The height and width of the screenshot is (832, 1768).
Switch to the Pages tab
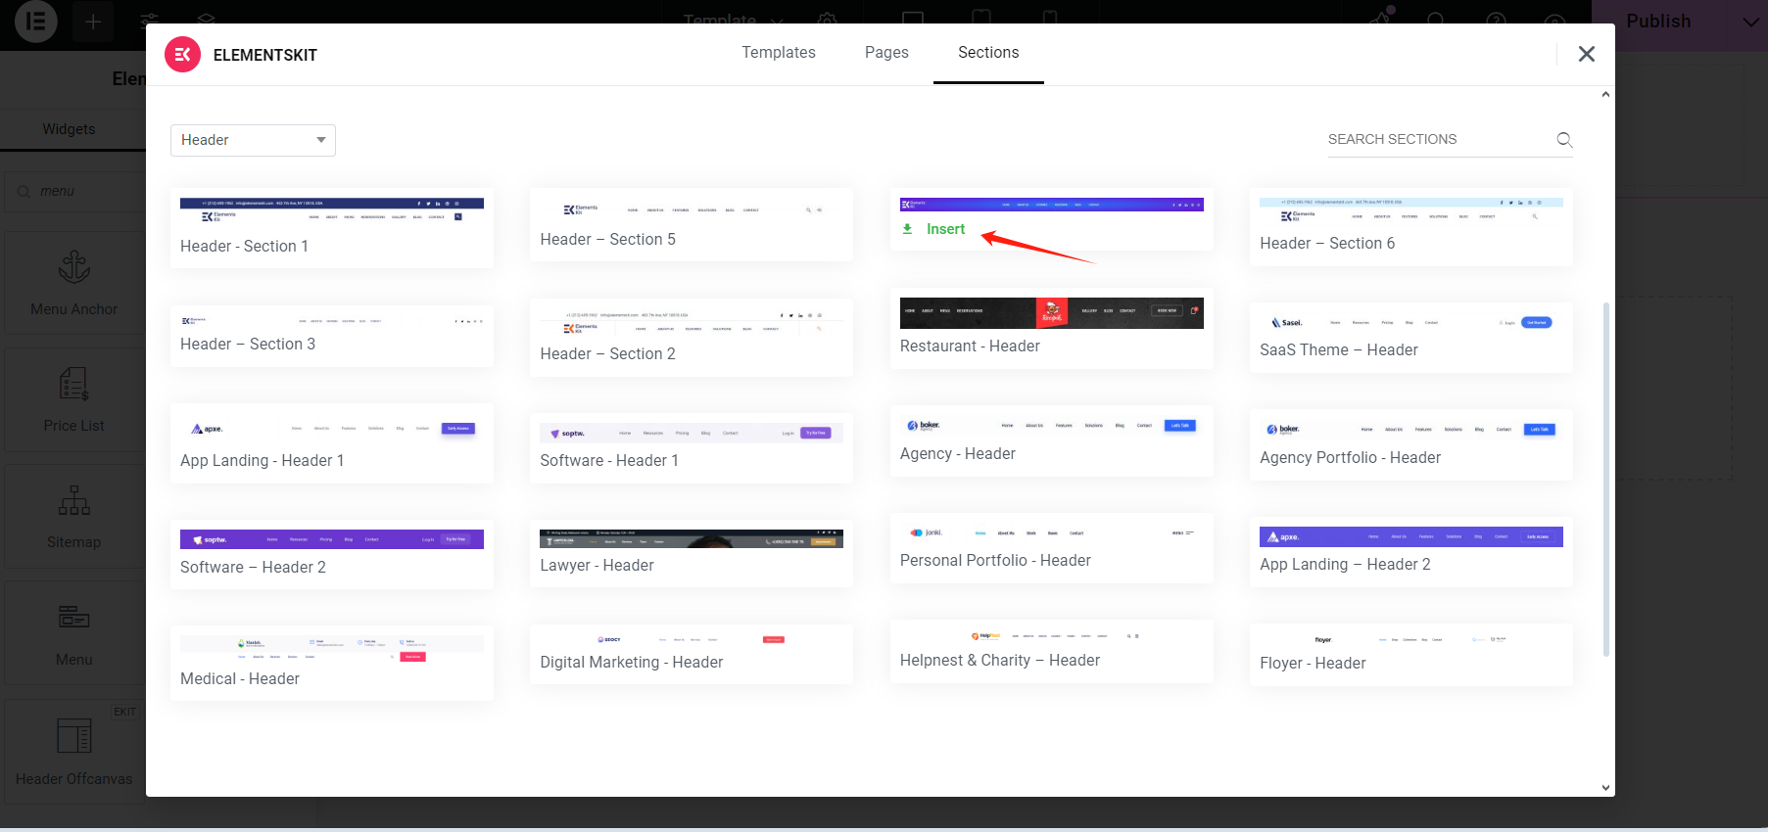(x=886, y=53)
